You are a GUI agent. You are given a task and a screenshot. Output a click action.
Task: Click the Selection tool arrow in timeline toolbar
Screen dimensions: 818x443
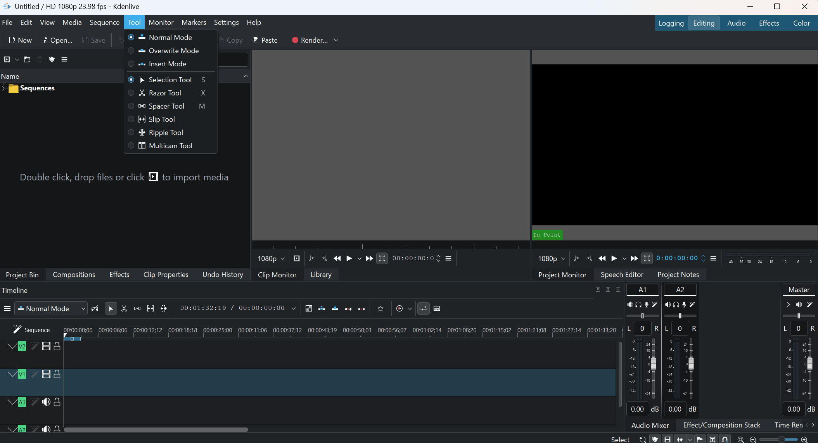pyautogui.click(x=111, y=308)
